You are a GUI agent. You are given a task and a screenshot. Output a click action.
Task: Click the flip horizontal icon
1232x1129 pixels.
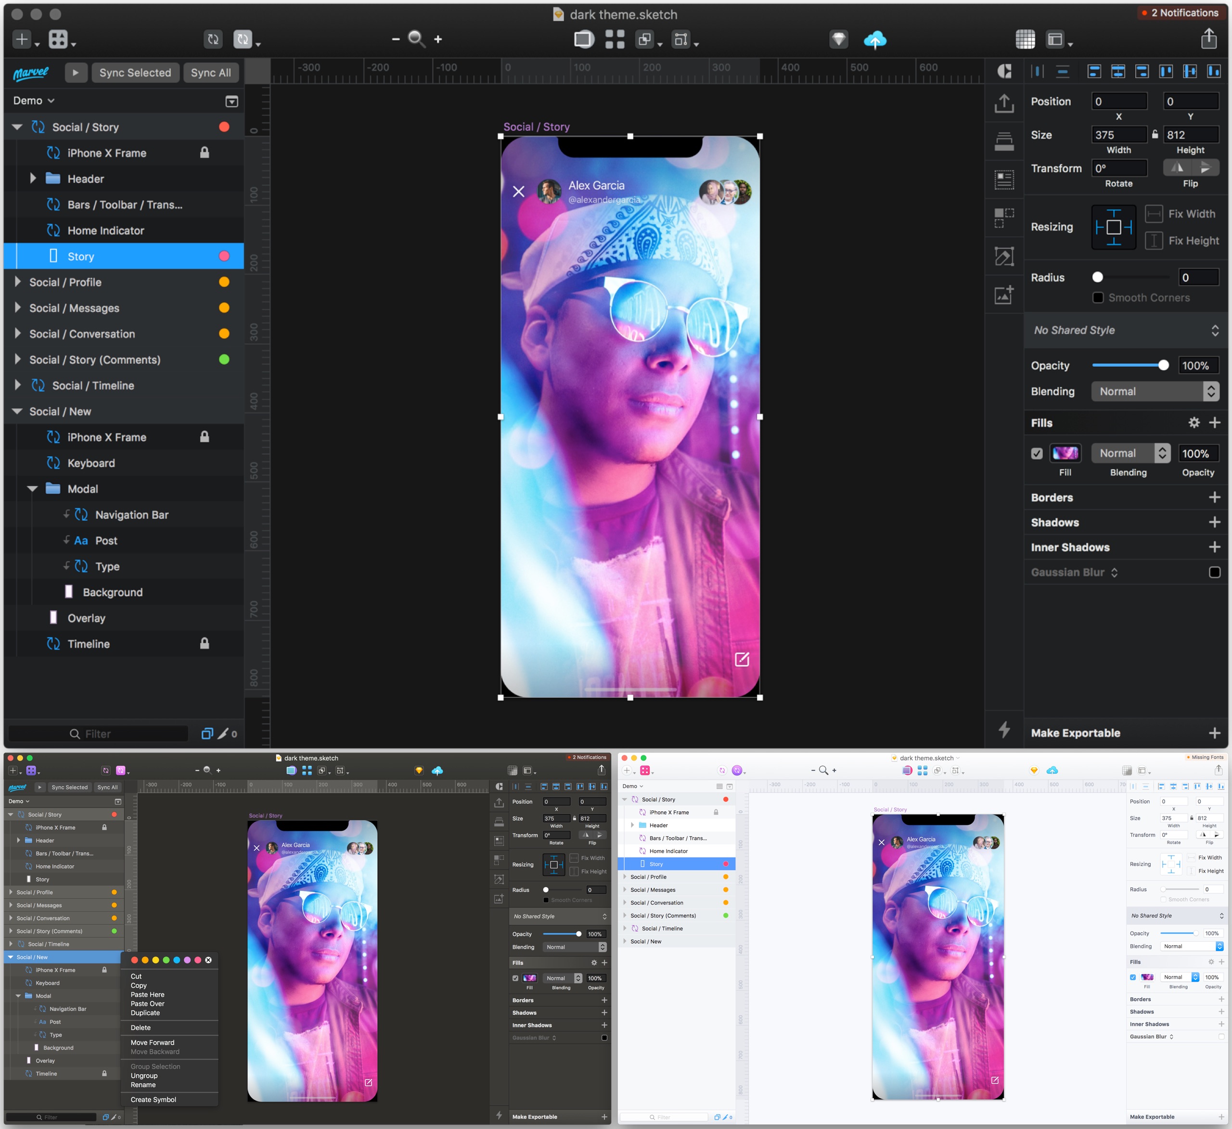click(x=1178, y=167)
